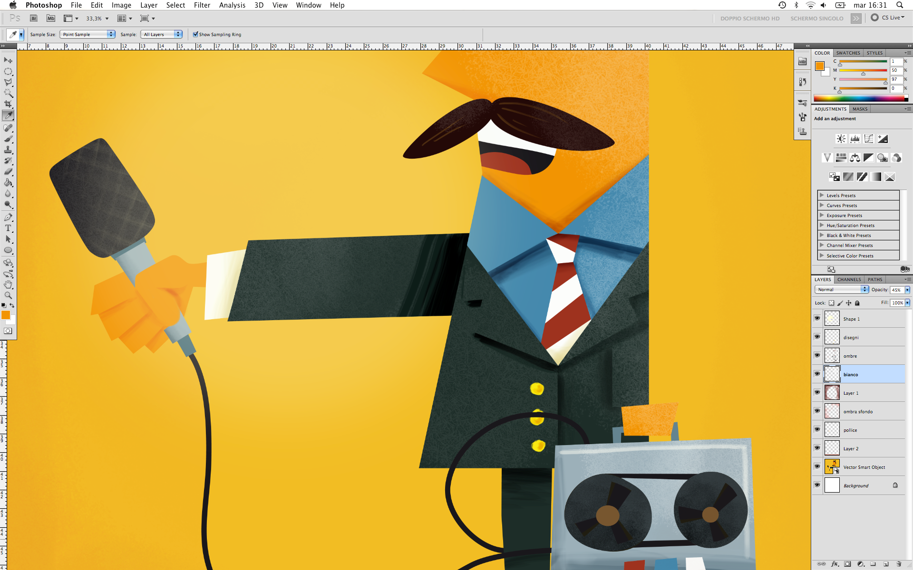Switch to the Swatches tab
The image size is (913, 570).
[848, 53]
